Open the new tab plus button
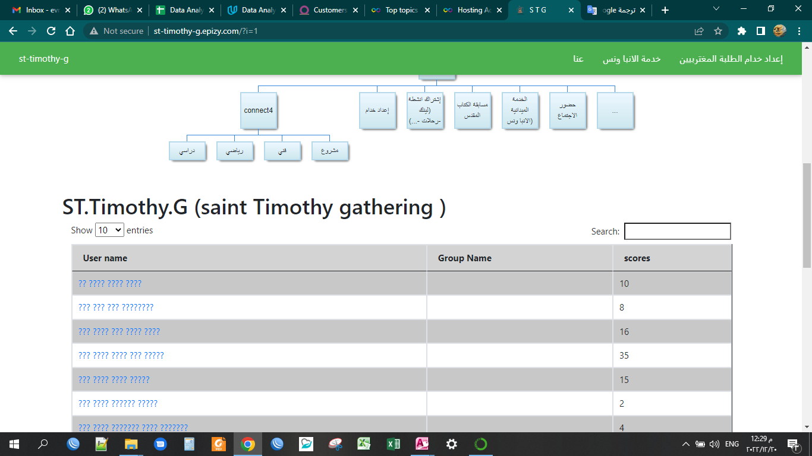The width and height of the screenshot is (812, 456). click(665, 10)
